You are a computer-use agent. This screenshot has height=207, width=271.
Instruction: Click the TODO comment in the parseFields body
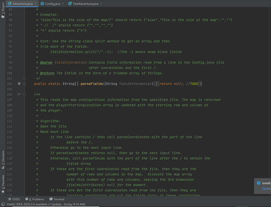coord(192,84)
